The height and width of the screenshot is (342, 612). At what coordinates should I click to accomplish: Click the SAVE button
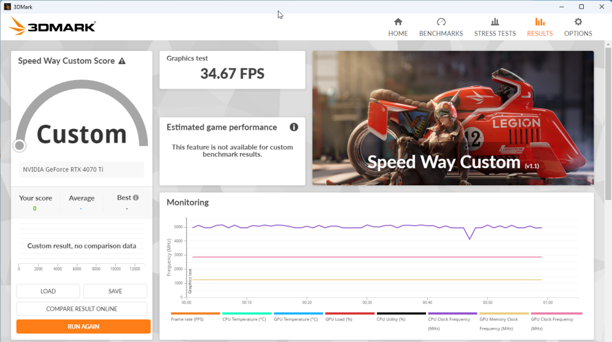115,291
